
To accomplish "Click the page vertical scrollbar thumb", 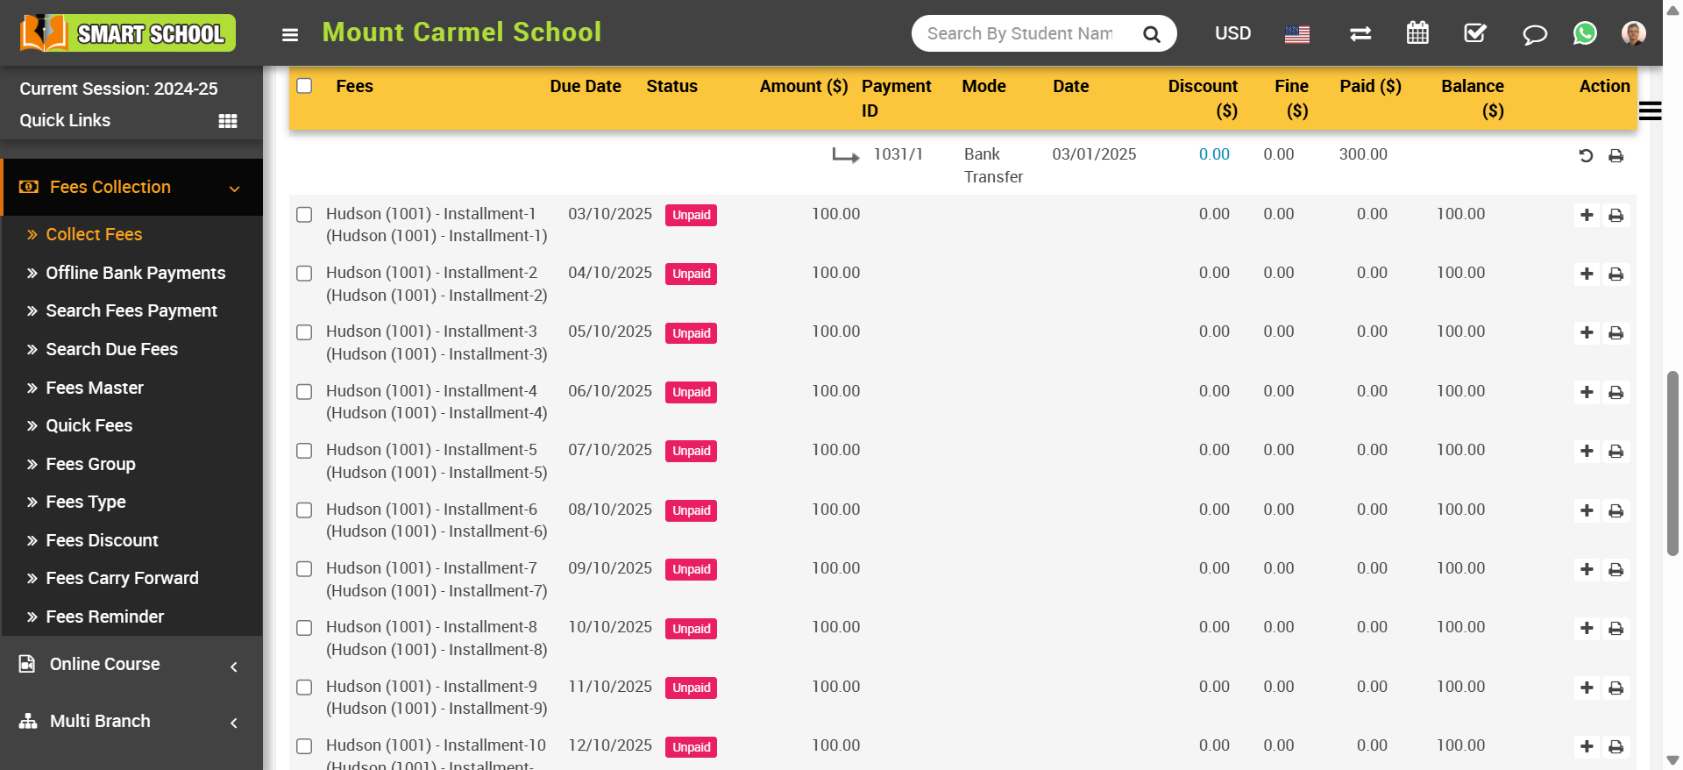I will (1672, 463).
